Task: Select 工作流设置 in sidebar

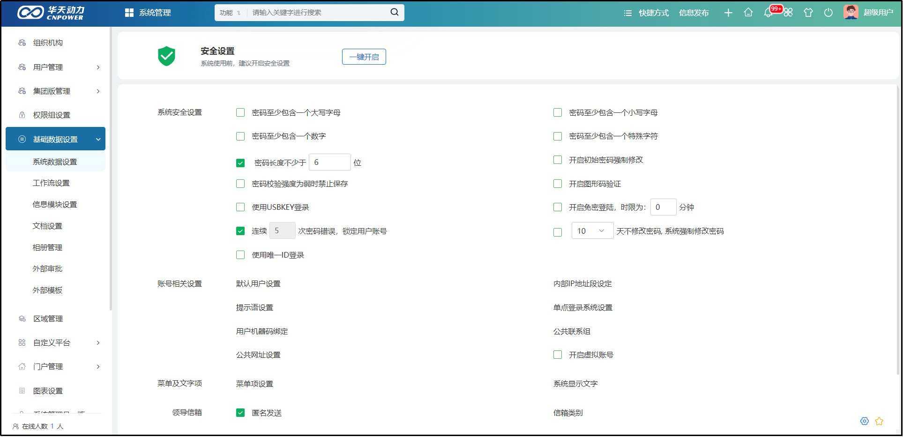Action: (51, 183)
